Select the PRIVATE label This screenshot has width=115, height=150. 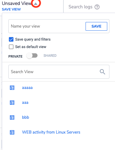[x=15, y=56]
